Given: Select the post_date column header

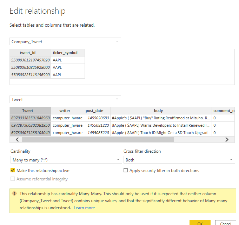Looking at the screenshot, I should coord(97,111).
